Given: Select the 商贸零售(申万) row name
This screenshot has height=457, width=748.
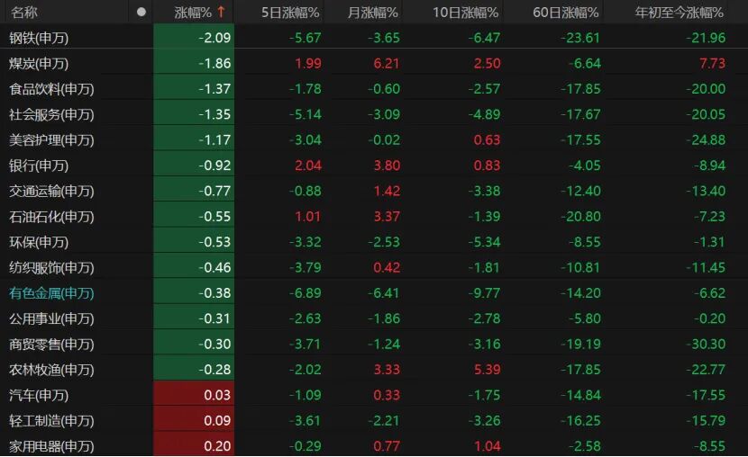Looking at the screenshot, I should coord(51,345).
